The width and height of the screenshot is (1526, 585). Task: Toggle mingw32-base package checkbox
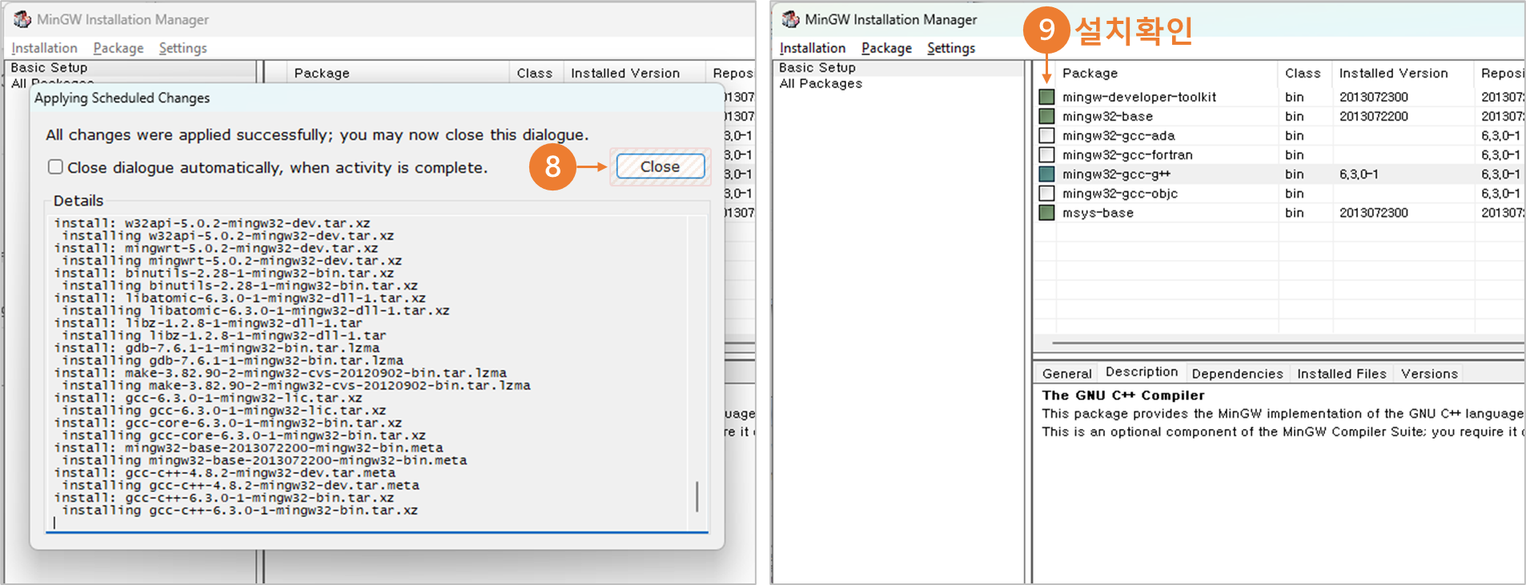coord(1046,116)
